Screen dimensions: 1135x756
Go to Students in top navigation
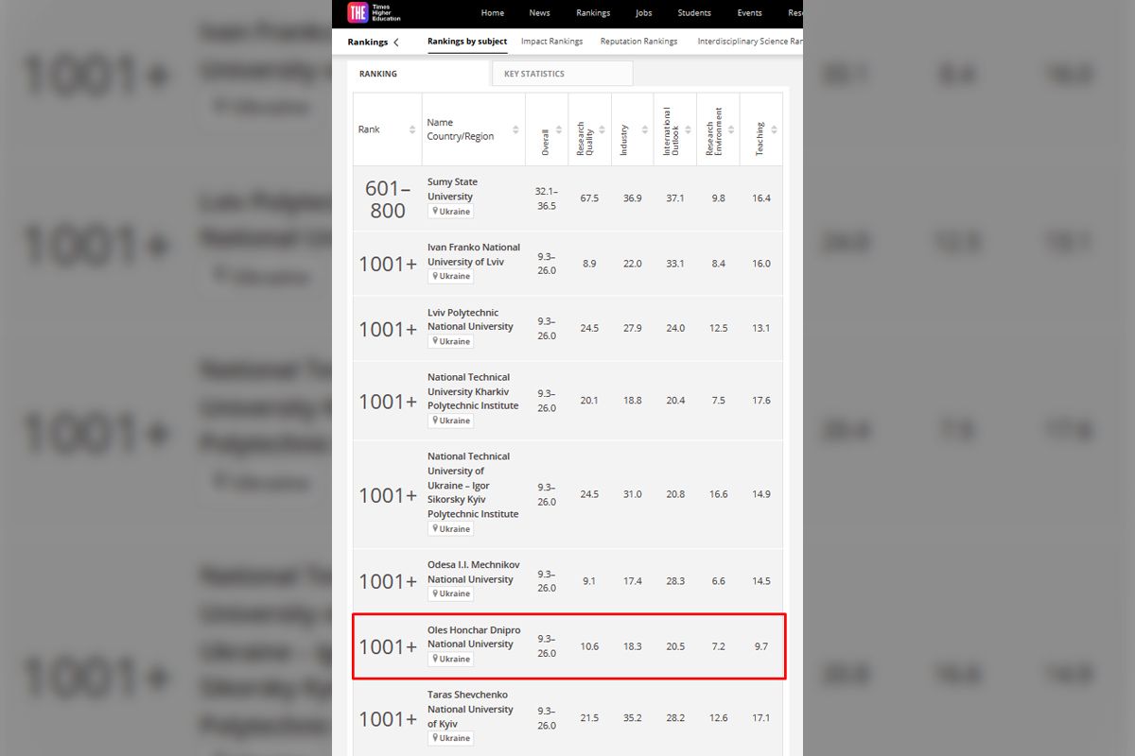(x=694, y=13)
